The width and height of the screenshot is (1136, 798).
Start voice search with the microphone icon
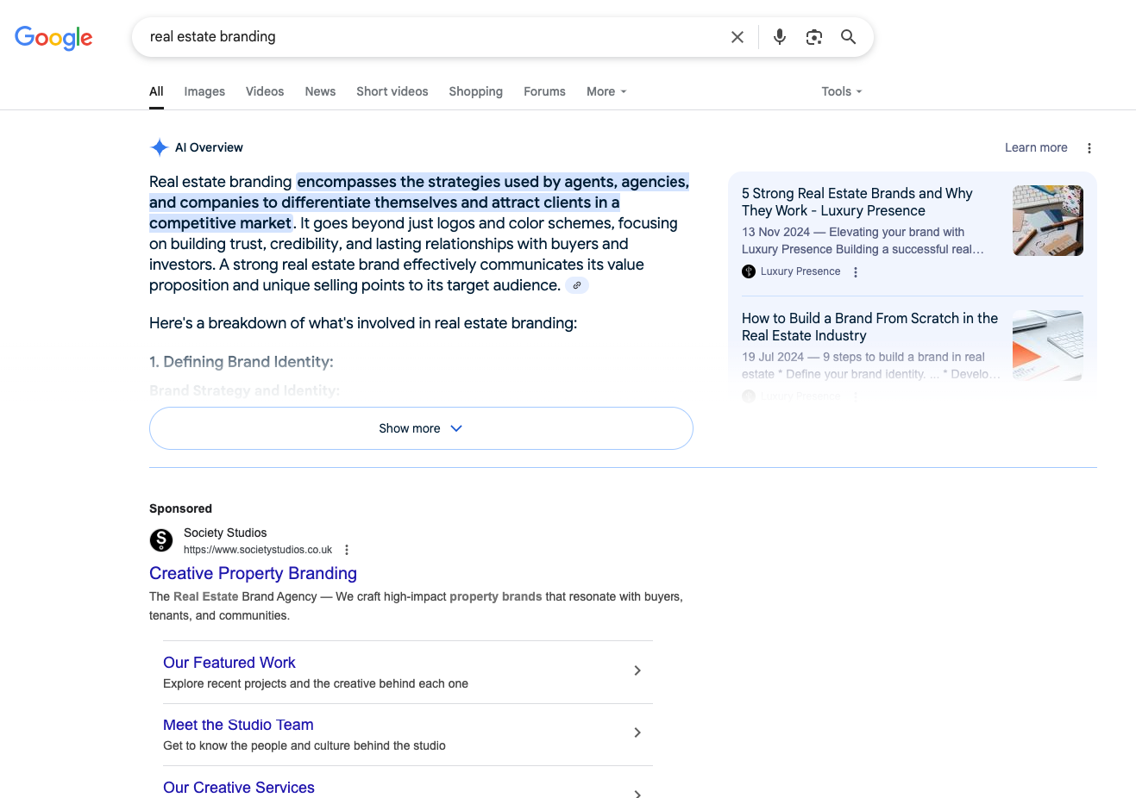tap(780, 37)
